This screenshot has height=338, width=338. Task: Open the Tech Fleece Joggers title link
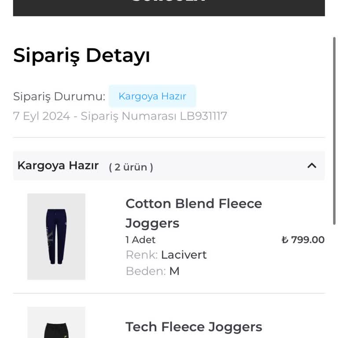(x=194, y=327)
